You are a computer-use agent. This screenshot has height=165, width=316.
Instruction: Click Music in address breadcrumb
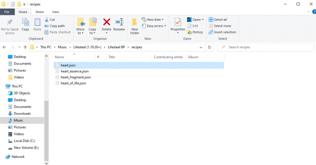coord(62,47)
